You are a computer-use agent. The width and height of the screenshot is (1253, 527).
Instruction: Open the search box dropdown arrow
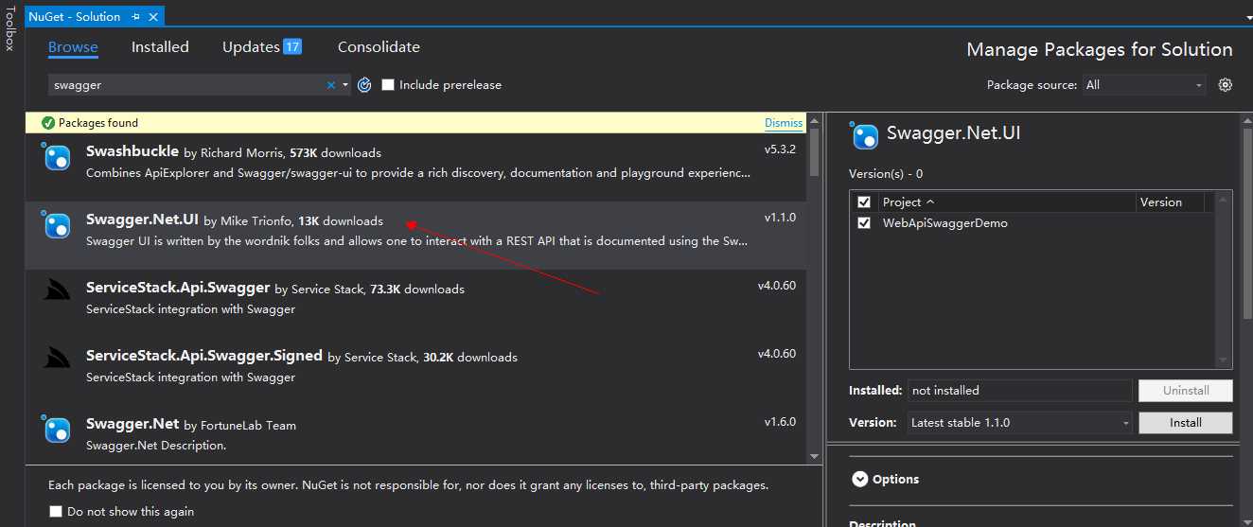coord(345,85)
